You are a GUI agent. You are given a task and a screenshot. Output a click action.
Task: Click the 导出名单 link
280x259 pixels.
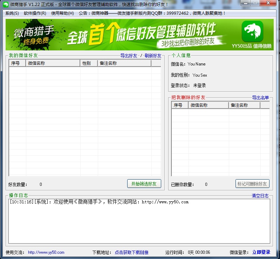click(260, 98)
